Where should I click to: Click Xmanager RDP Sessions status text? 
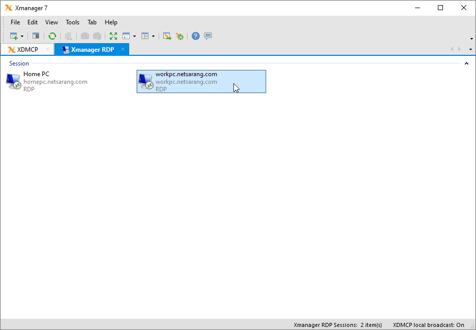point(338,325)
